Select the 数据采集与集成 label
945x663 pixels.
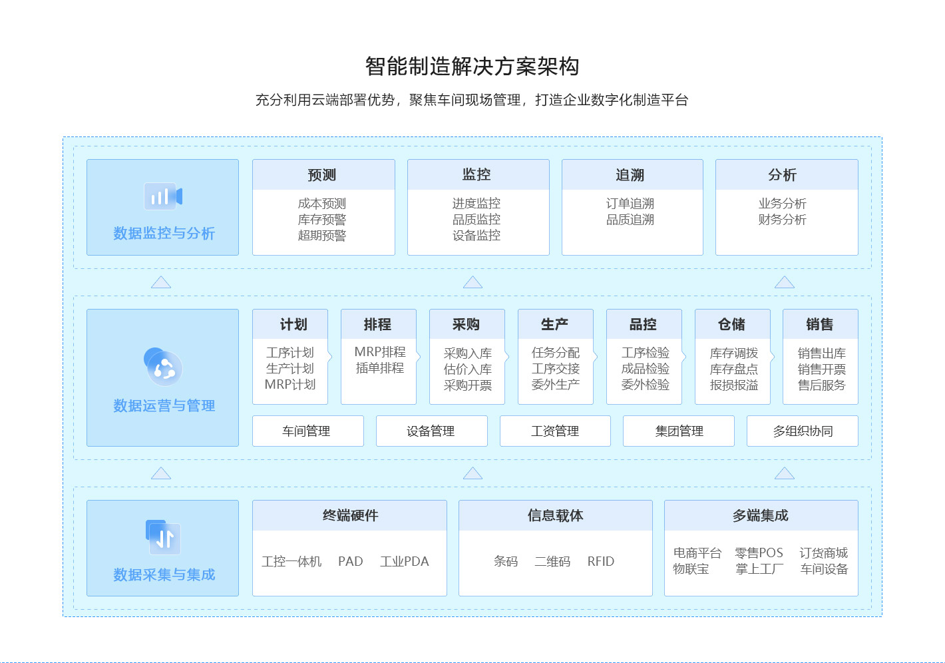tap(164, 574)
